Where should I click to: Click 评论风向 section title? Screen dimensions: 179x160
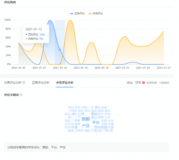tap(10, 2)
